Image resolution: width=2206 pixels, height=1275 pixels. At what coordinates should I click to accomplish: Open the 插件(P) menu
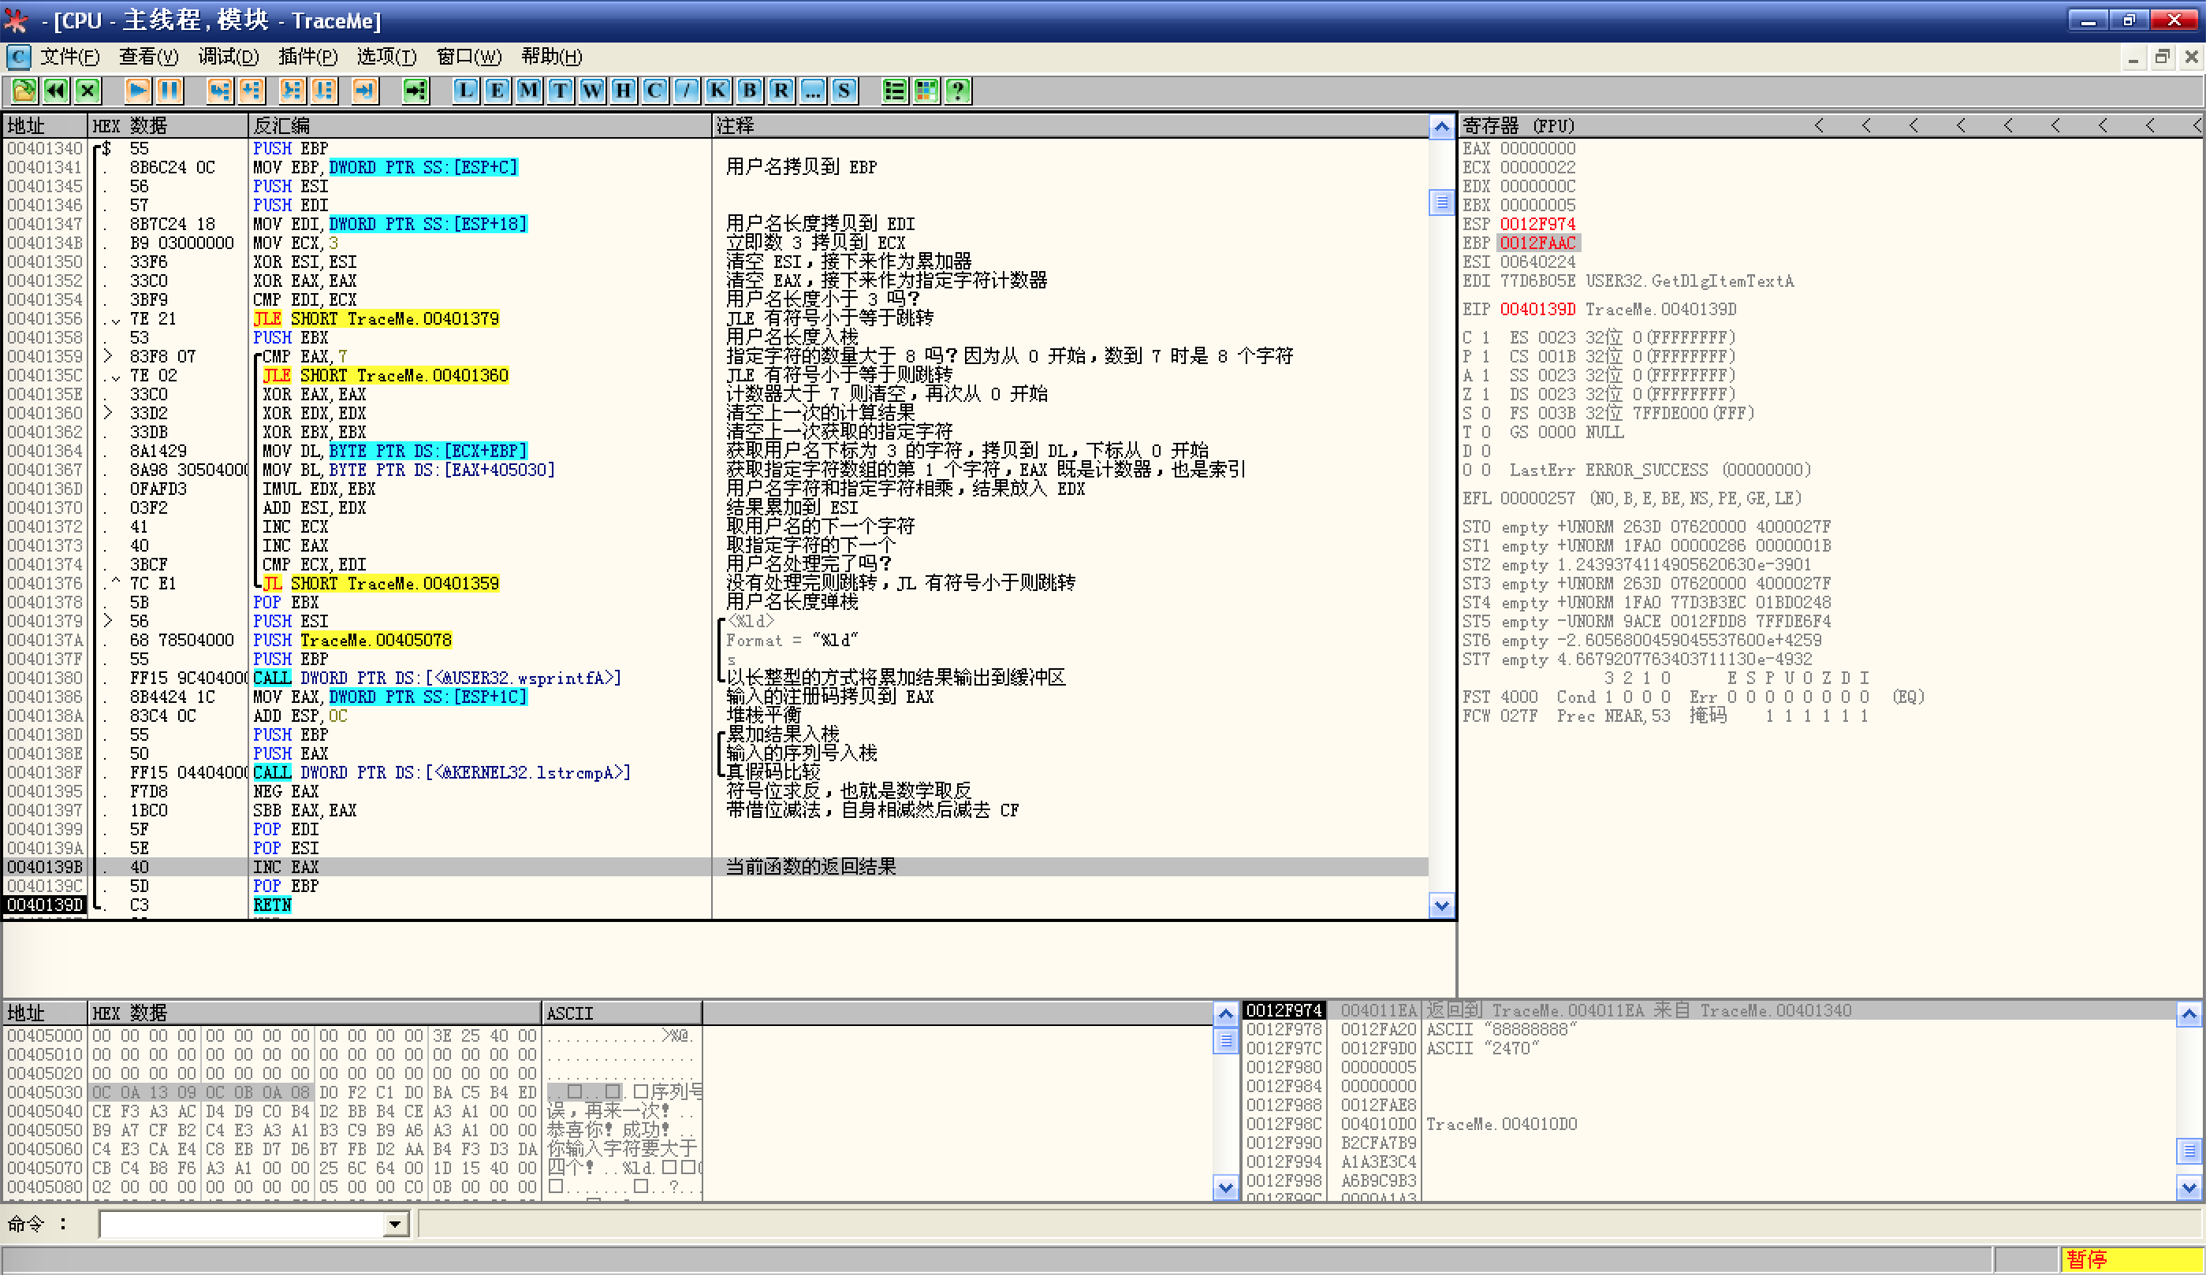coord(307,57)
